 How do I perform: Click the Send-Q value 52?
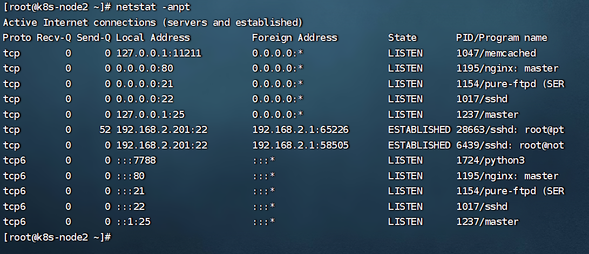click(105, 130)
